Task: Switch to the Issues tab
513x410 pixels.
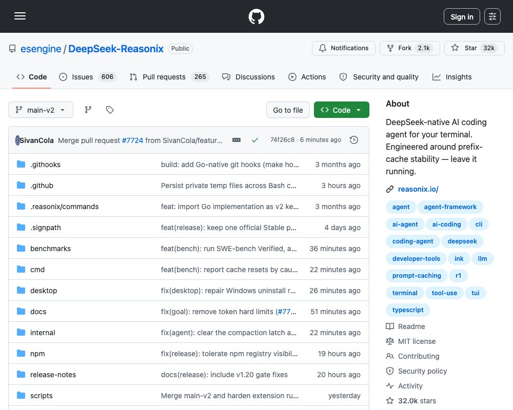Action: point(87,77)
